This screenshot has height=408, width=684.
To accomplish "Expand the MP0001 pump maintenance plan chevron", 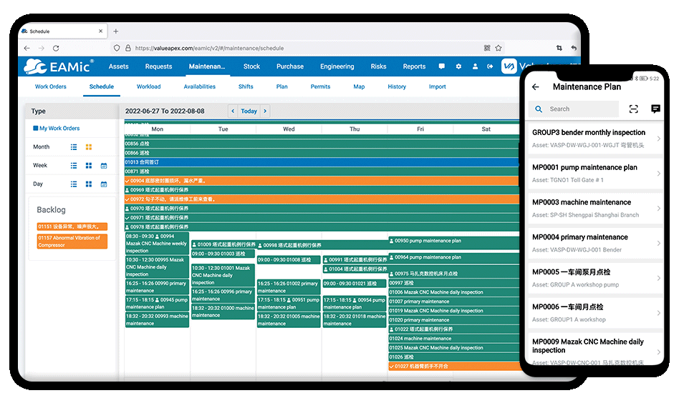I will pyautogui.click(x=658, y=174).
